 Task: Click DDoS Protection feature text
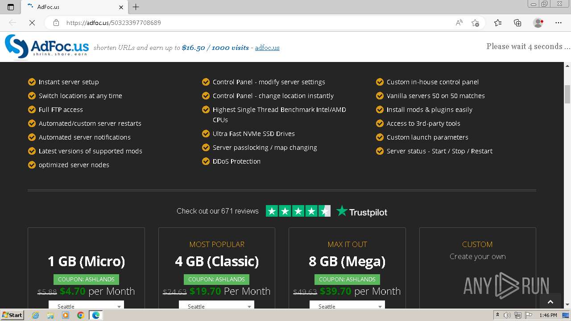(x=236, y=161)
